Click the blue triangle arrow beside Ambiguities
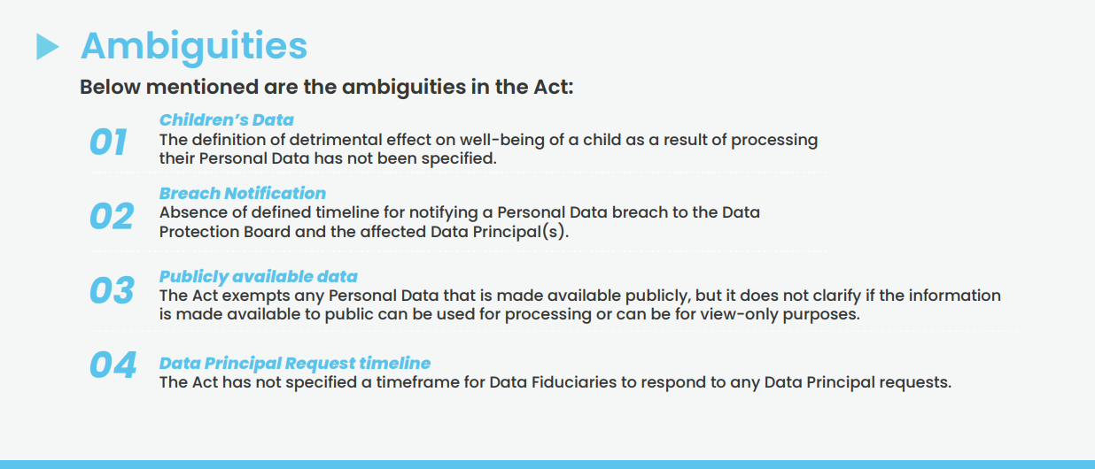The height and width of the screenshot is (469, 1095). (x=48, y=46)
